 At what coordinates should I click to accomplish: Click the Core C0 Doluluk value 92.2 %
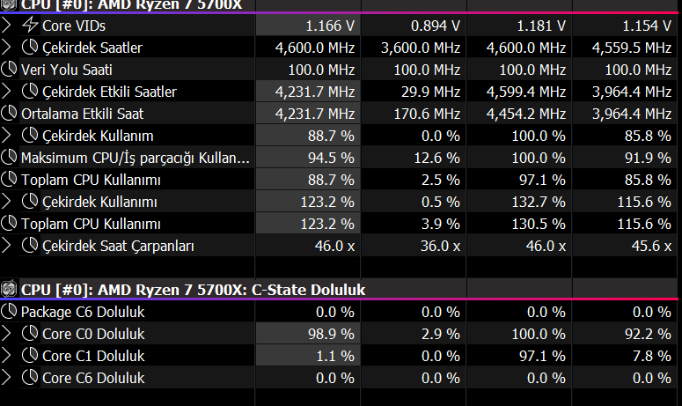coord(648,334)
